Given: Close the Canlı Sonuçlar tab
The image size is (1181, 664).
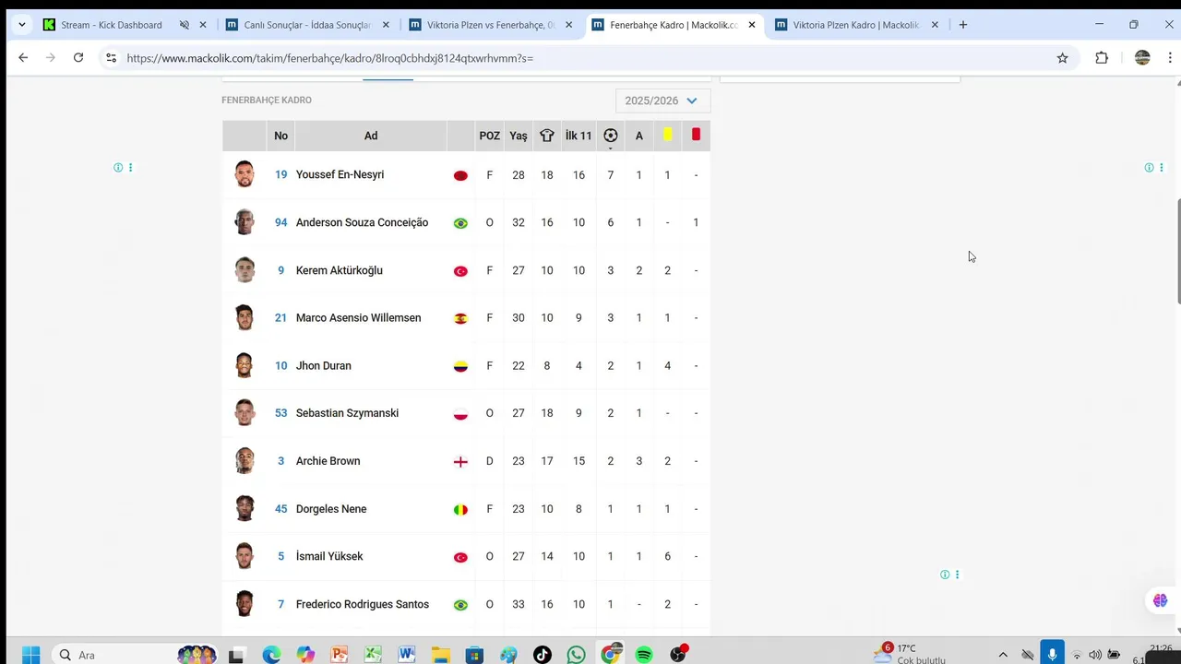Looking at the screenshot, I should (386, 25).
